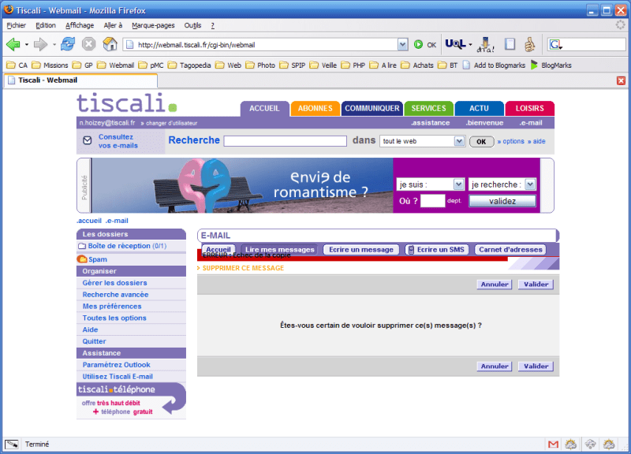The height and width of the screenshot is (454, 631).
Task: Open the Webmail bookmarks folder
Action: (116, 65)
